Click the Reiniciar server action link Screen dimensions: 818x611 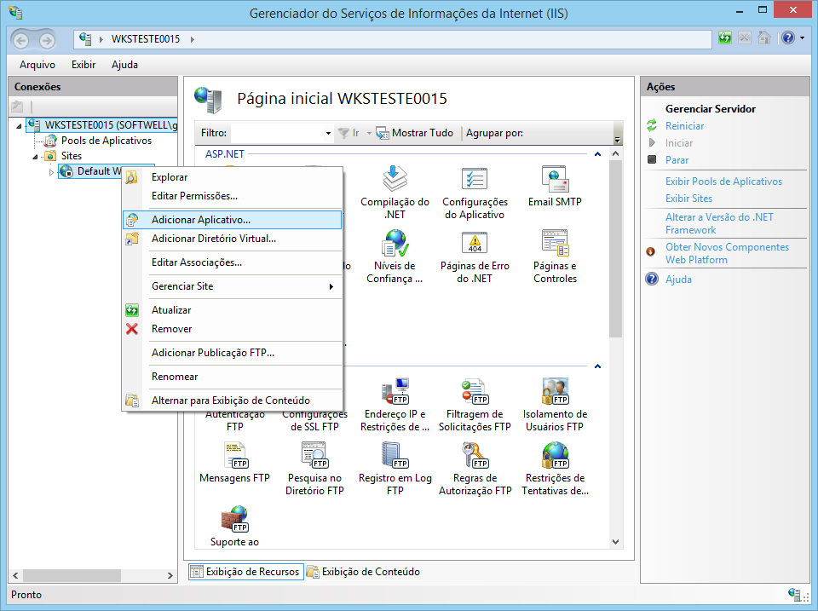[684, 126]
